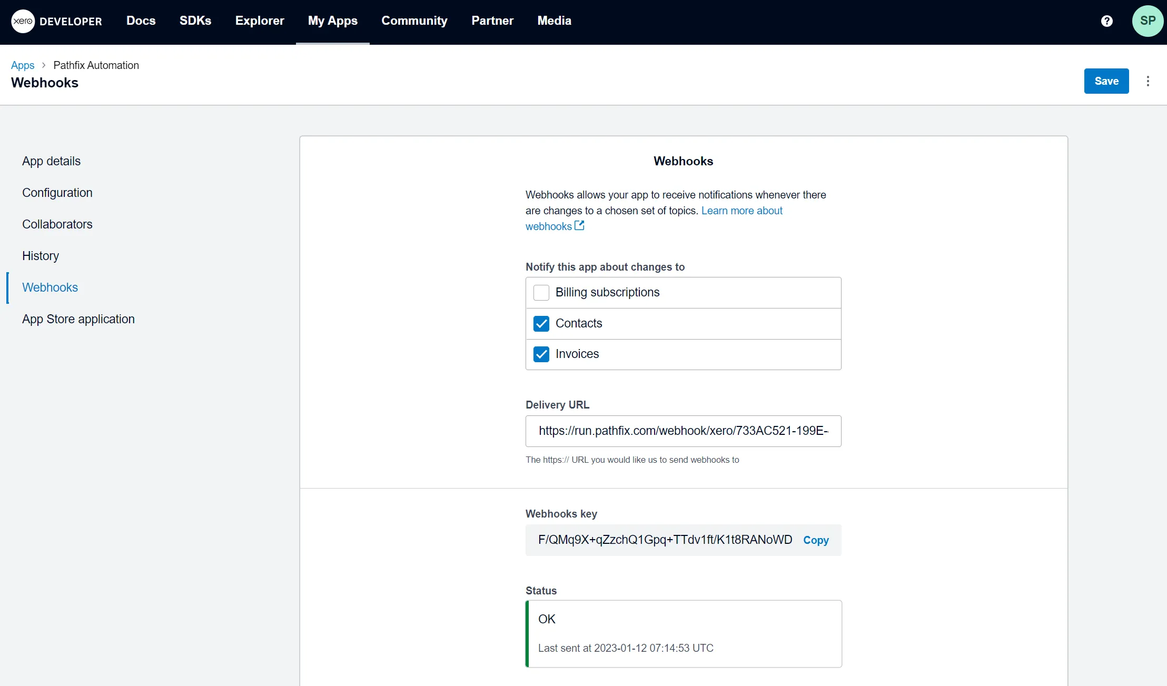Select My Apps in top navigation
Image resolution: width=1167 pixels, height=686 pixels.
click(332, 21)
